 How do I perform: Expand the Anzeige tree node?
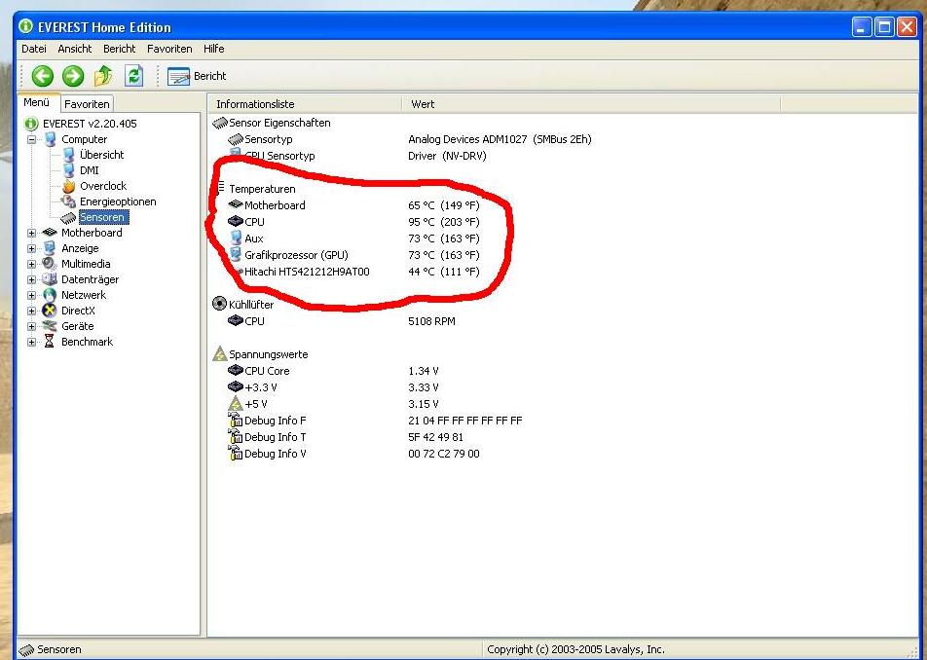click(x=32, y=249)
